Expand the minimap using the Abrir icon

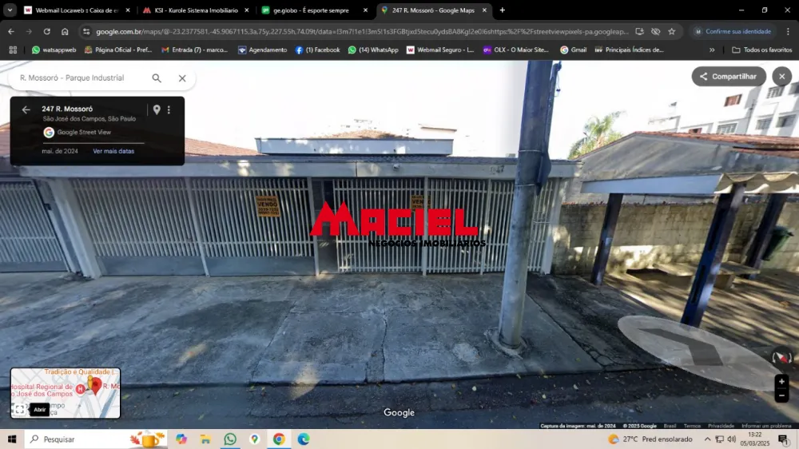(20, 410)
